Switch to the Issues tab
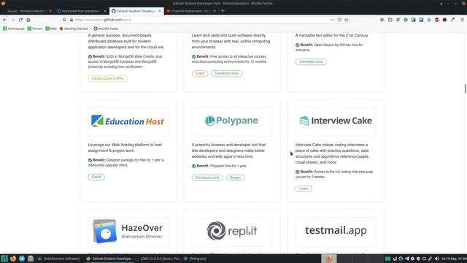The width and height of the screenshot is (467, 263). click(27, 11)
